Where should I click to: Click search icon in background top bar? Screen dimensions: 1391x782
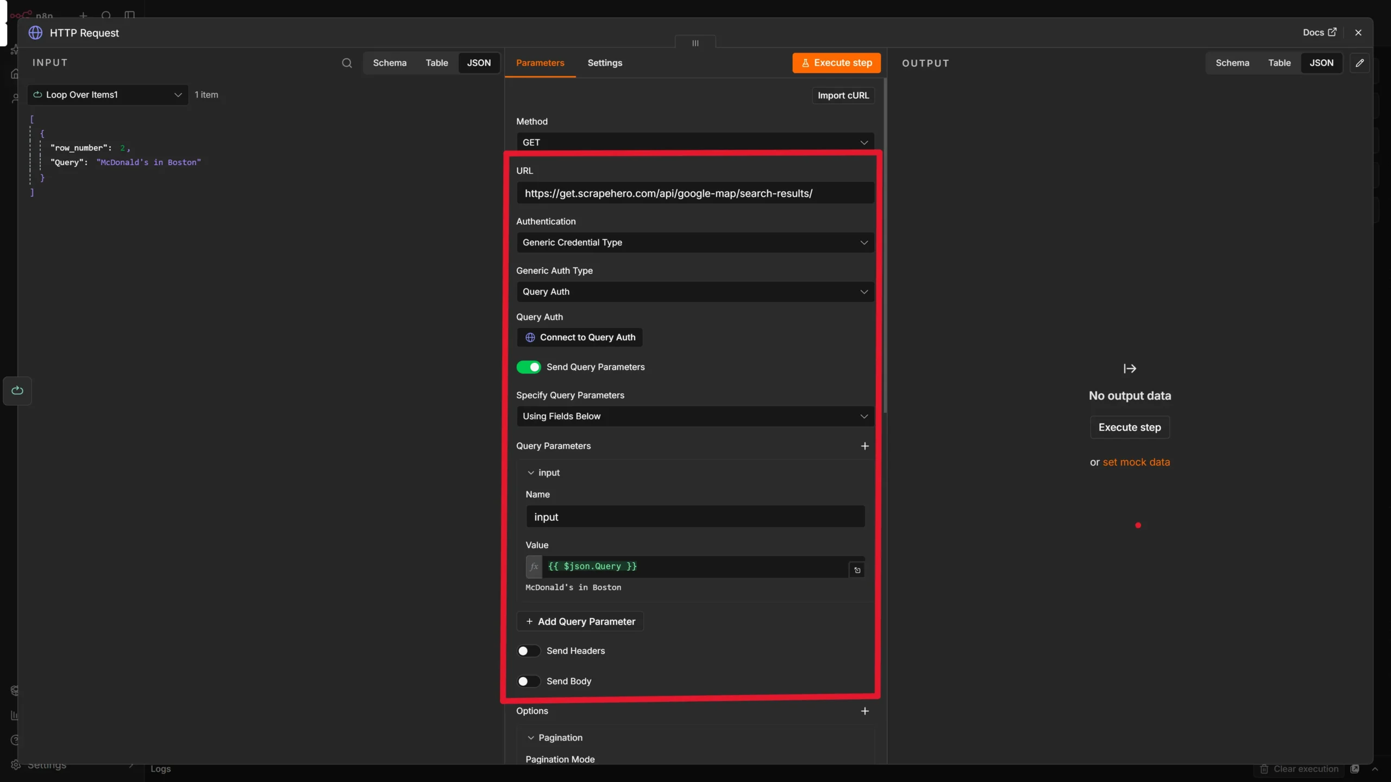(106, 15)
